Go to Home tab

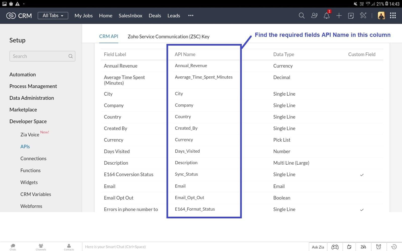[106, 16]
